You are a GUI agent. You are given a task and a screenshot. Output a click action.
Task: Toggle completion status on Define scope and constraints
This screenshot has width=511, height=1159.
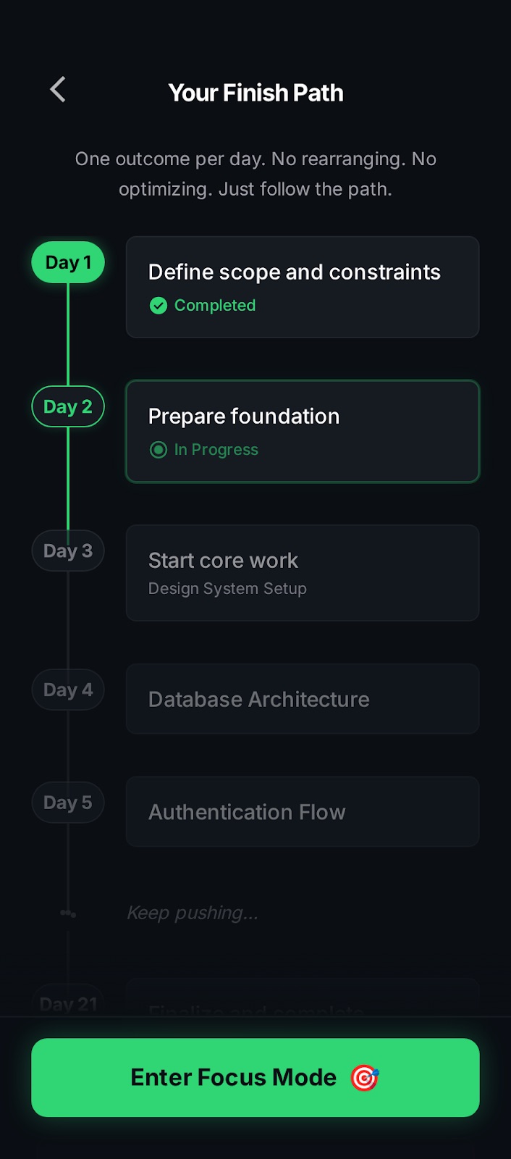(303, 287)
